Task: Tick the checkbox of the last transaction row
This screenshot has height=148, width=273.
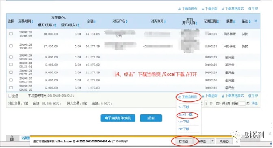Action: click(x=11, y=88)
